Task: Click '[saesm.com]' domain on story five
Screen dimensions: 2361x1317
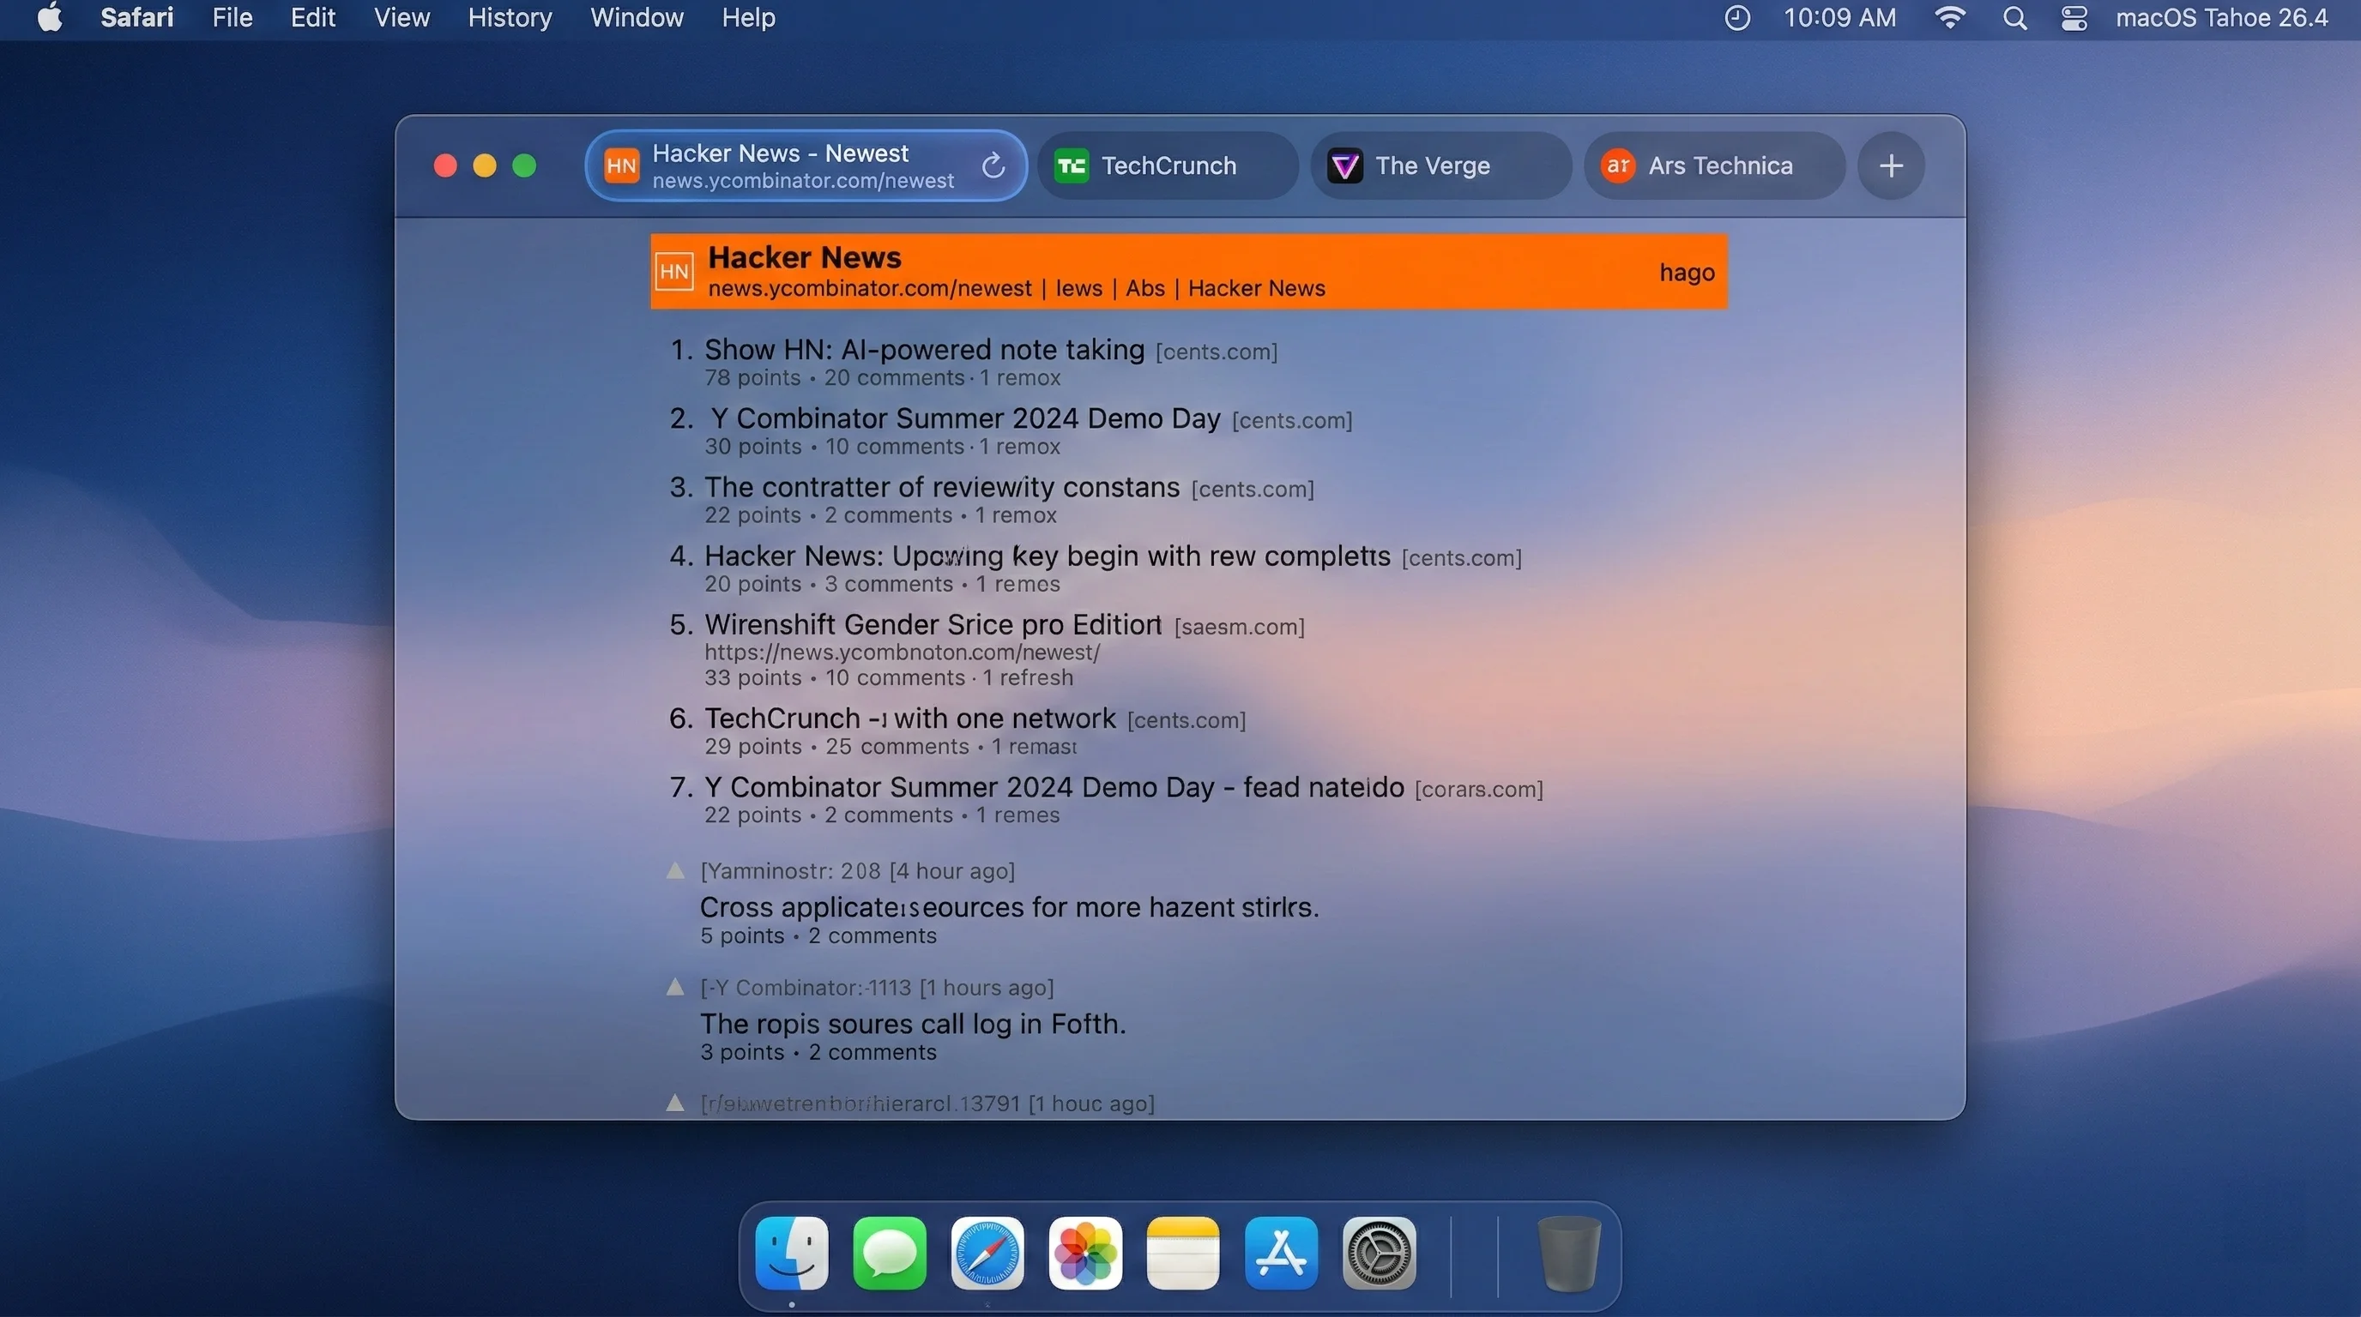Action: [x=1239, y=627]
